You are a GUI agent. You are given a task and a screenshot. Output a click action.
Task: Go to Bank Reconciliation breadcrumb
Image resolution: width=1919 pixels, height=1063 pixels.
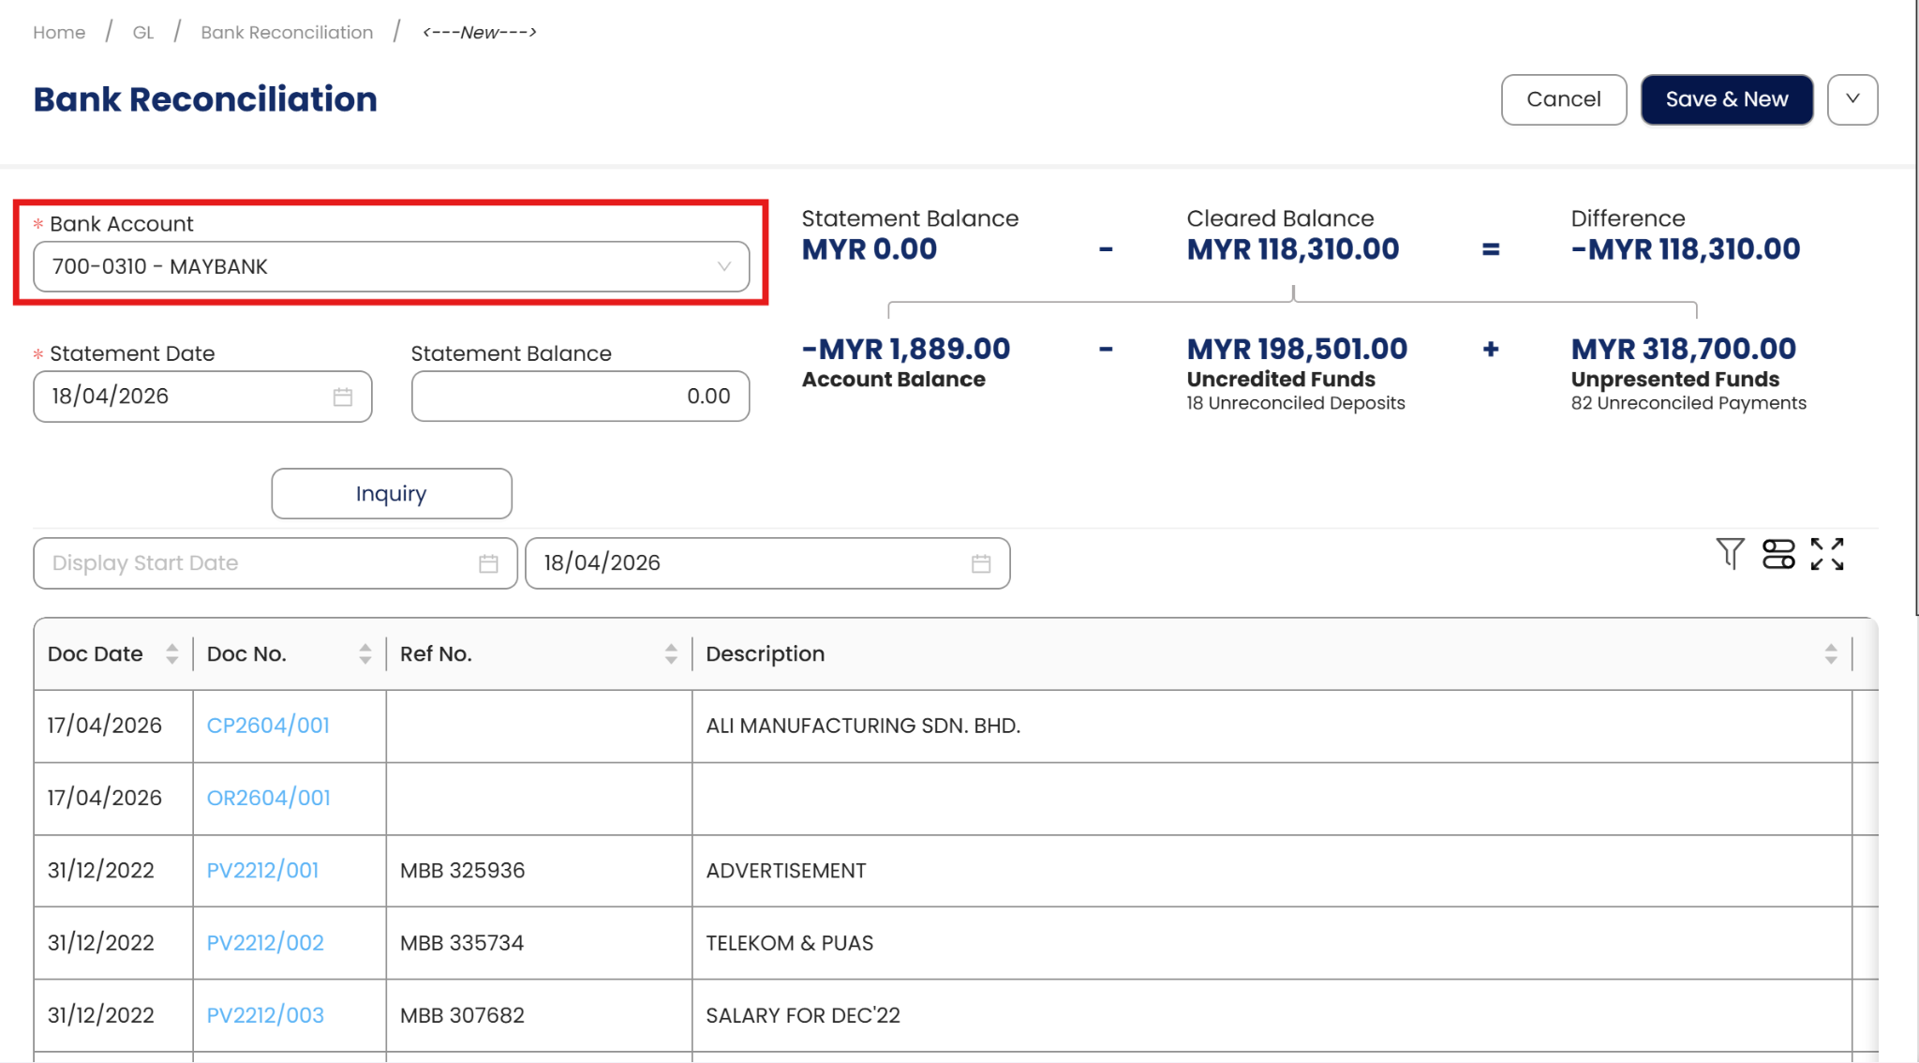287,33
